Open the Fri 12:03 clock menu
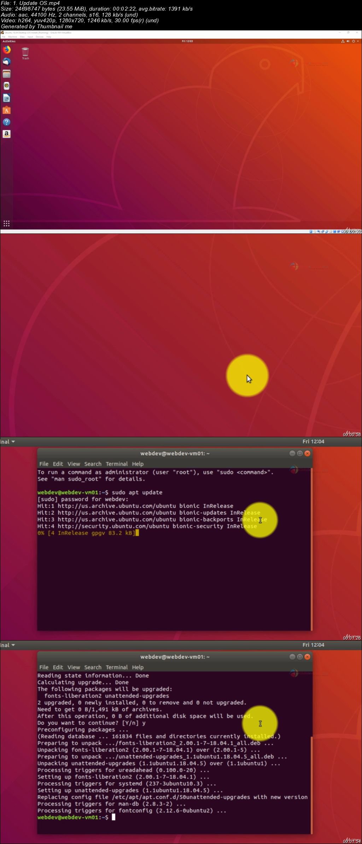 187,41
